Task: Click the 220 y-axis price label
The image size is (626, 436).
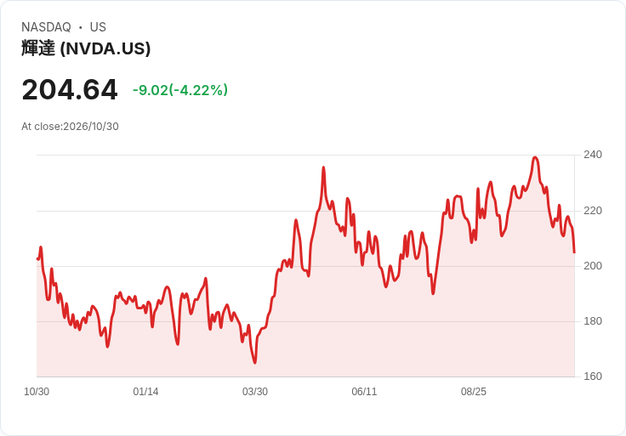Action: (593, 211)
